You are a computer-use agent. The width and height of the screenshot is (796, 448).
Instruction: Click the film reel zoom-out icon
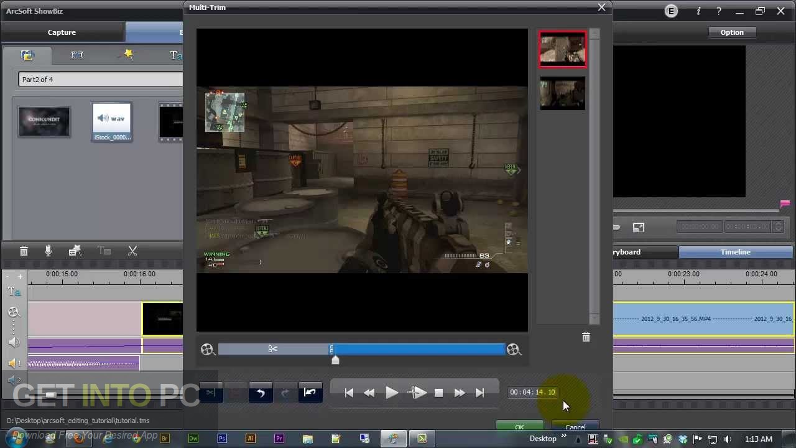click(208, 350)
